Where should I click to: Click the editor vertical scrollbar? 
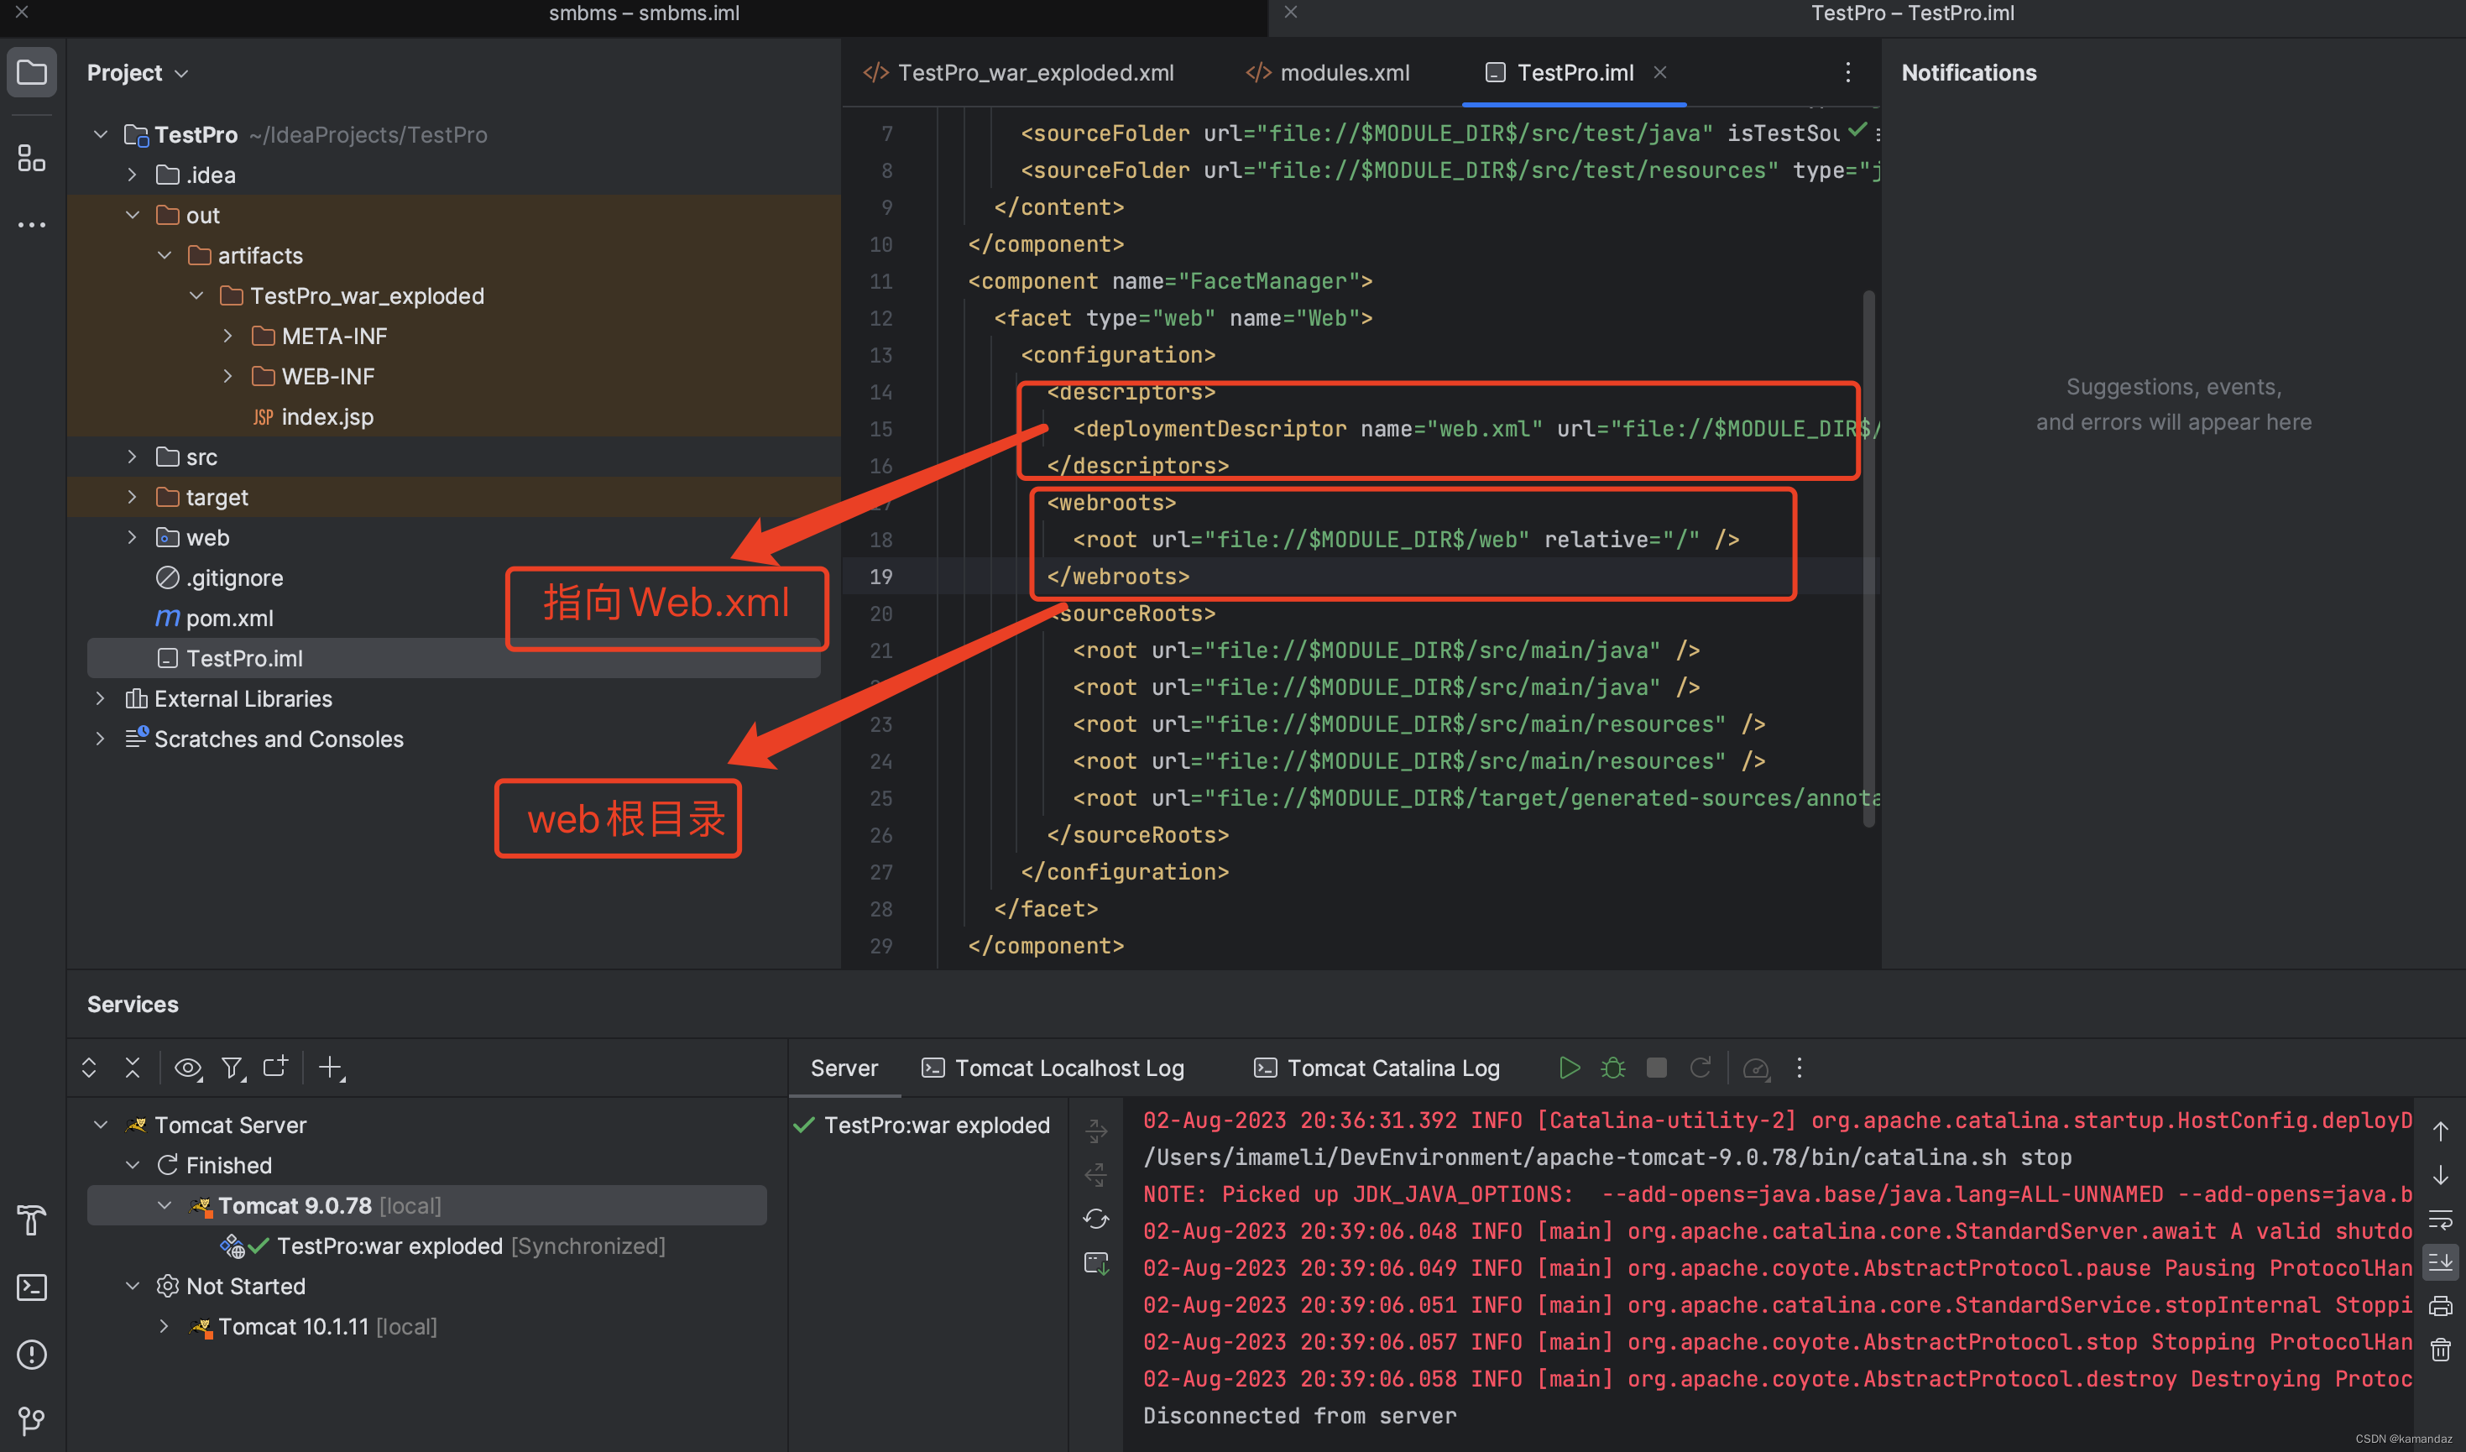1868,557
